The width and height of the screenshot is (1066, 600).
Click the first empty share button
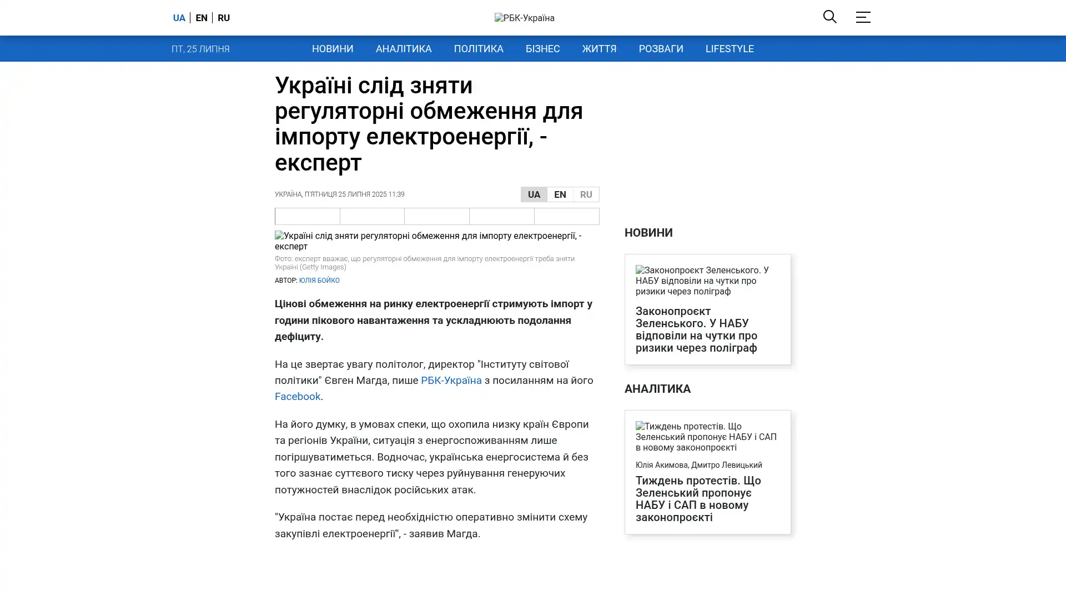coord(307,216)
